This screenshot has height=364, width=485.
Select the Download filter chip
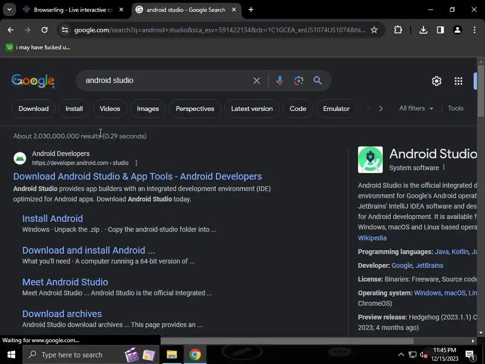[34, 109]
